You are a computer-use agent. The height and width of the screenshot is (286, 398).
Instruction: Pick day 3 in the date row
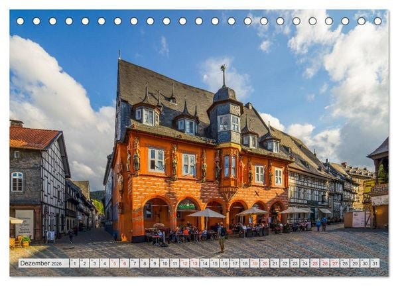(94, 263)
